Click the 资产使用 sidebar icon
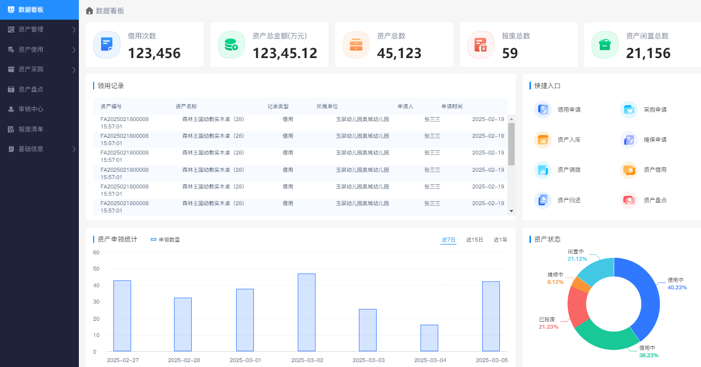The width and height of the screenshot is (701, 367). [x=11, y=50]
